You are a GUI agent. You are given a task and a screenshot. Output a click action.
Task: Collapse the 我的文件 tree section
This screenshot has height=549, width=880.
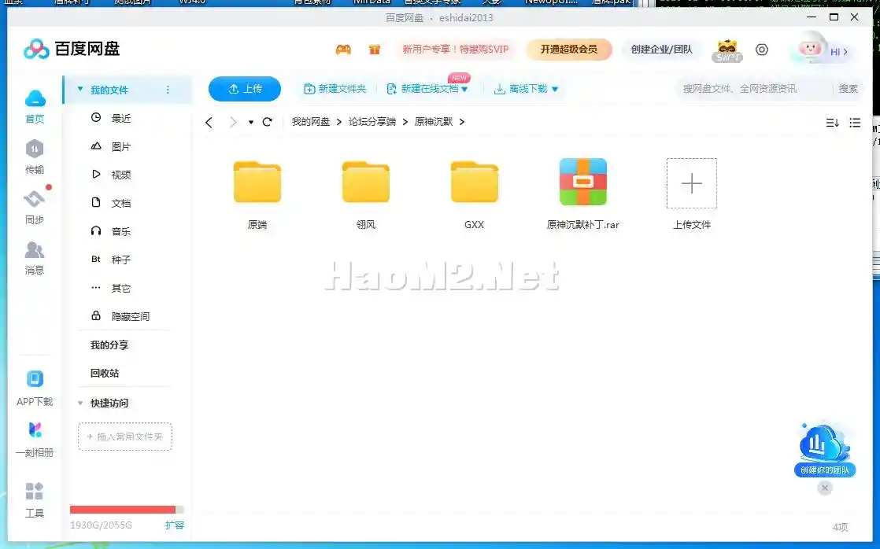pyautogui.click(x=80, y=89)
